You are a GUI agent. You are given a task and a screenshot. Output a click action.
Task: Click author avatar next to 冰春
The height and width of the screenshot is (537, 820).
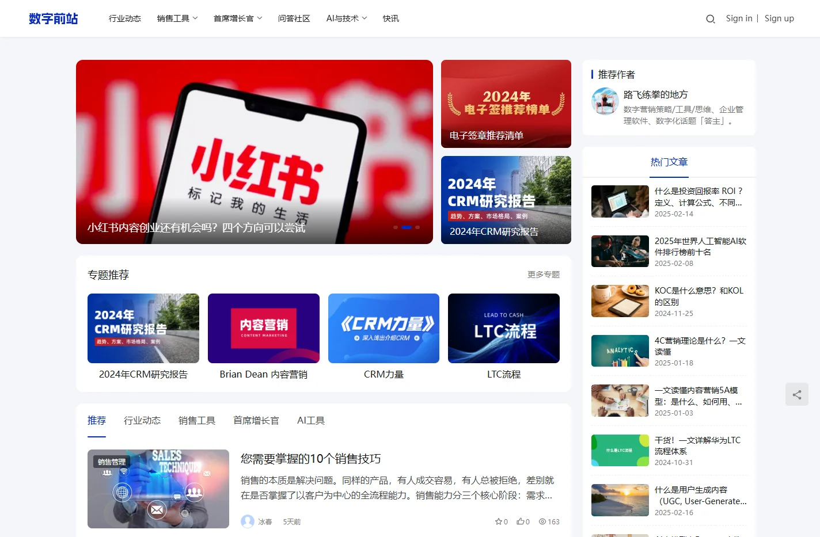click(248, 521)
